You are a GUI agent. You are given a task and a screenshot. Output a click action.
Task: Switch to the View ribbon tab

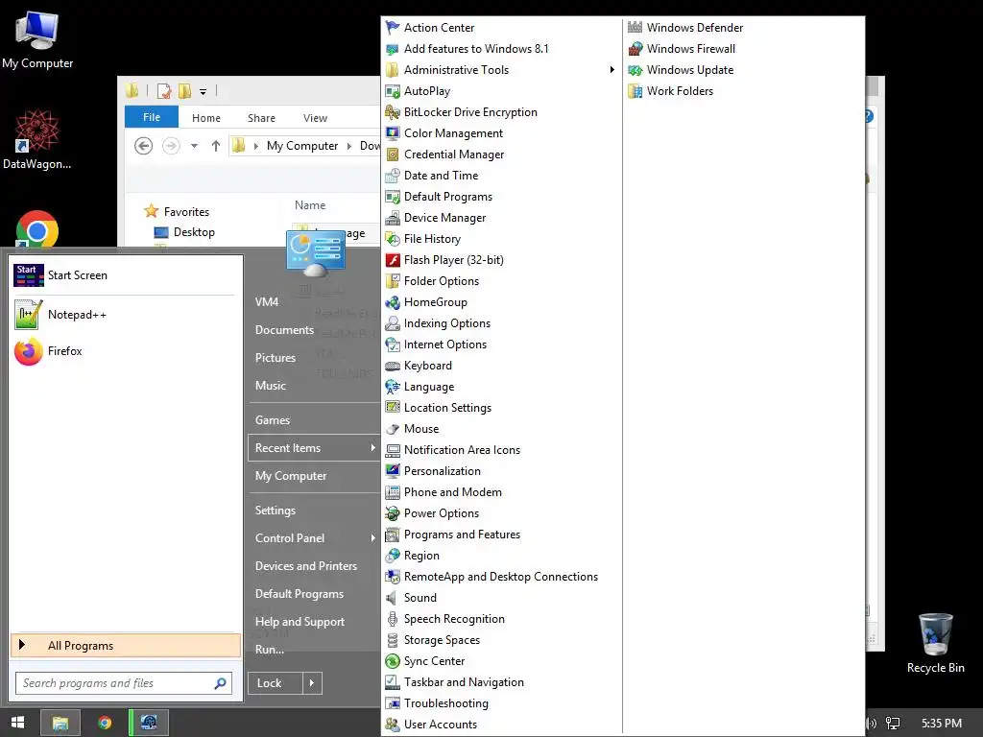(315, 118)
